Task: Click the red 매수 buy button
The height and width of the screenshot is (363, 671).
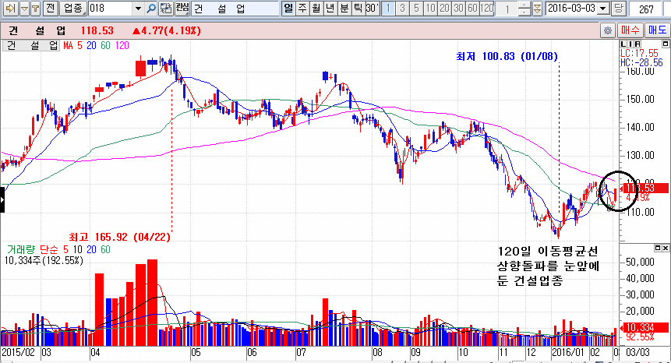Action: [x=630, y=30]
